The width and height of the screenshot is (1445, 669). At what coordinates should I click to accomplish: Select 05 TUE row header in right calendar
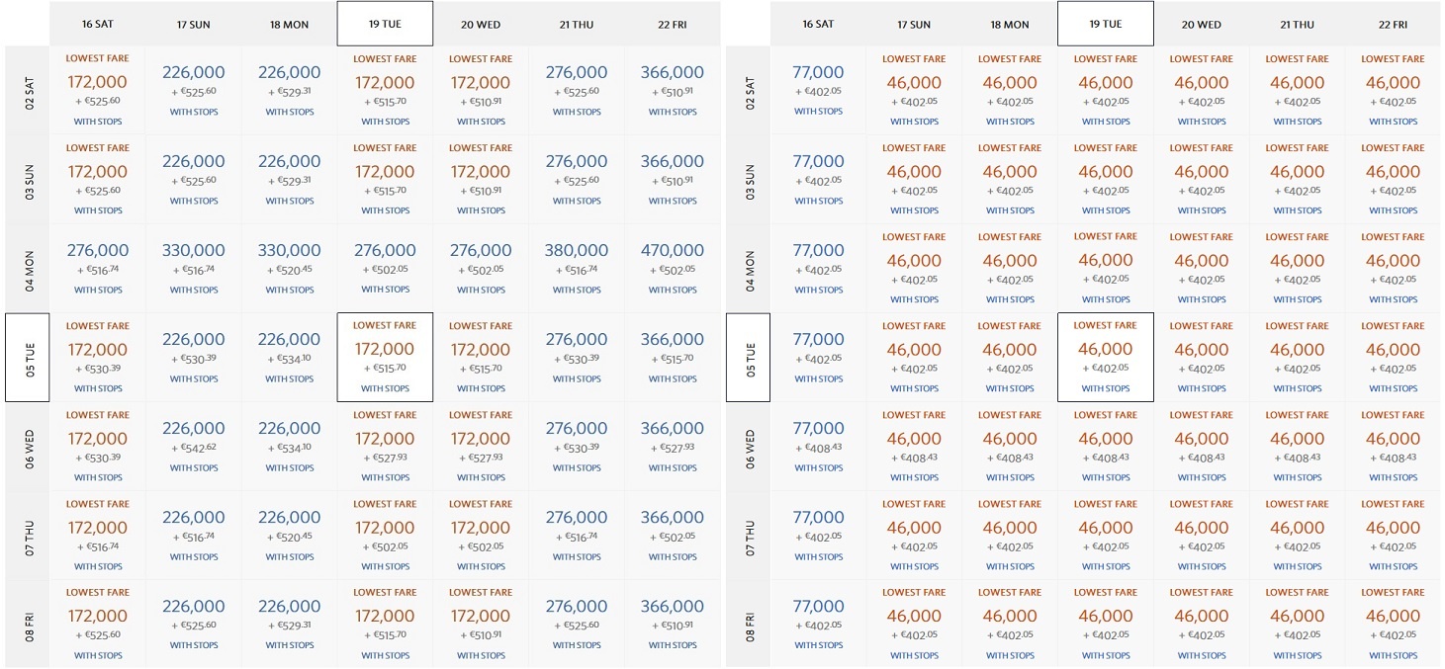[748, 357]
